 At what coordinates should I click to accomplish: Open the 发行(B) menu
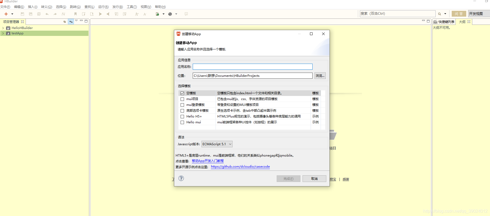[117, 7]
